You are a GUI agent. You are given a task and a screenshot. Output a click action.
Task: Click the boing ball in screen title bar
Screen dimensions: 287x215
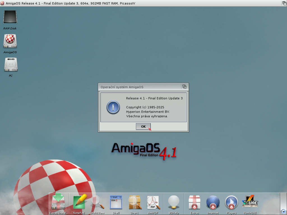click(x=3, y=3)
